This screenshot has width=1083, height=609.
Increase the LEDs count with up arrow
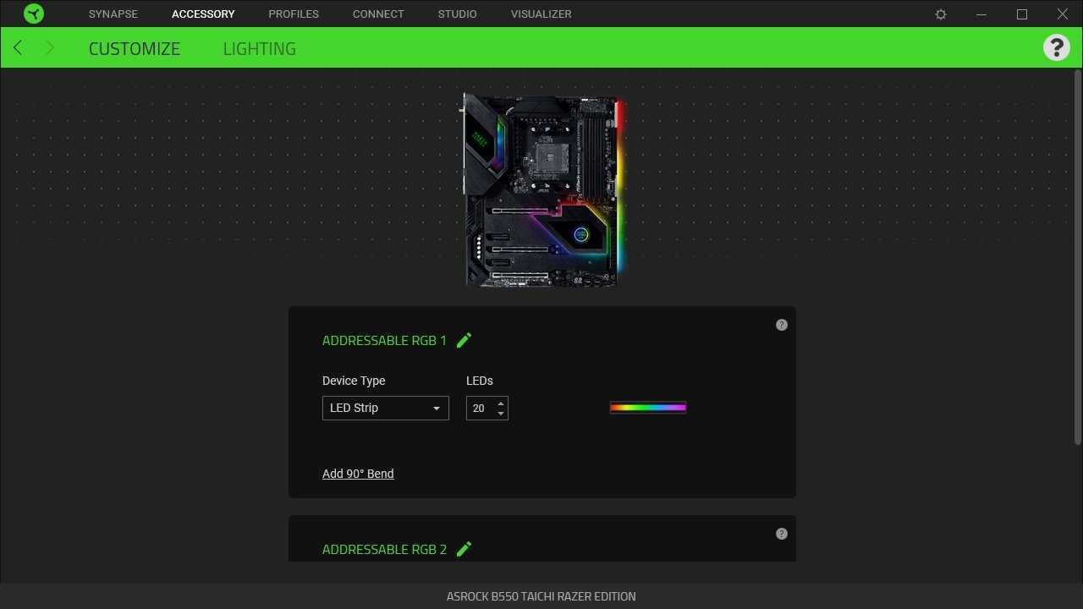[x=501, y=403]
